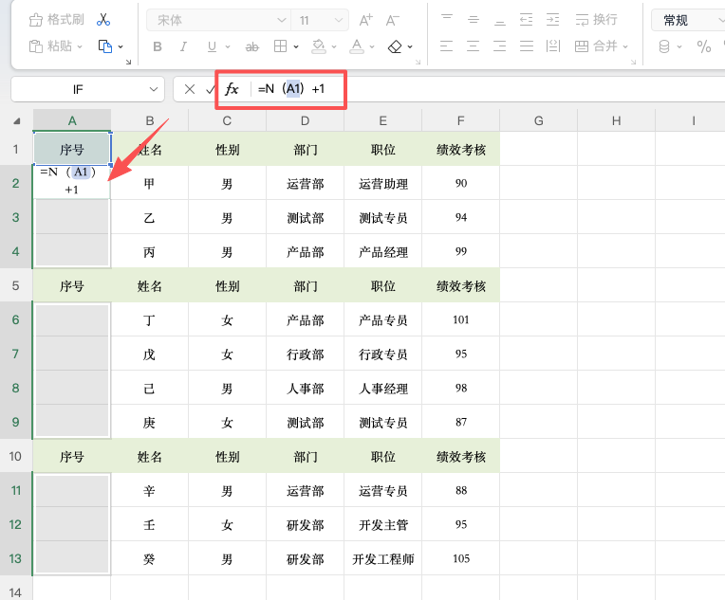Apply the fill color bucket
The width and height of the screenshot is (725, 600).
pos(319,46)
